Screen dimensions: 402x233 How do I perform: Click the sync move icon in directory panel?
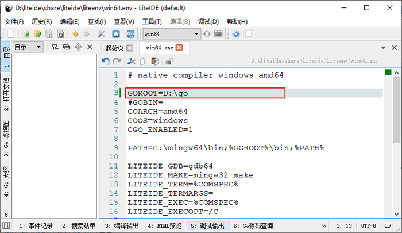click(x=78, y=47)
